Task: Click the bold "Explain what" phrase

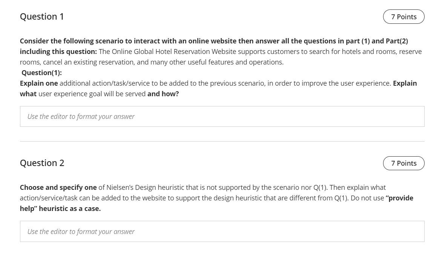Action: (x=405, y=83)
